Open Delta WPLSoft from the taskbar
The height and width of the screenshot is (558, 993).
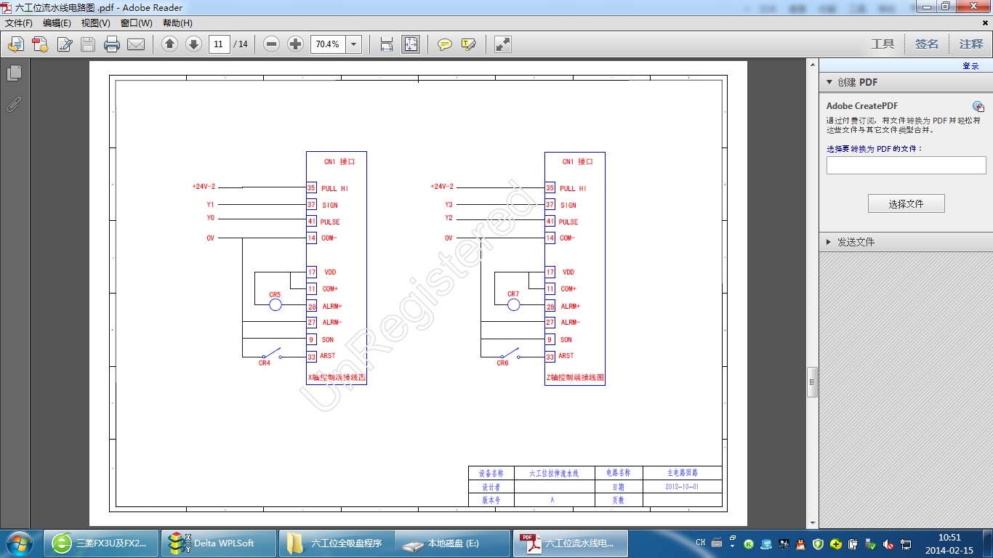(x=218, y=543)
